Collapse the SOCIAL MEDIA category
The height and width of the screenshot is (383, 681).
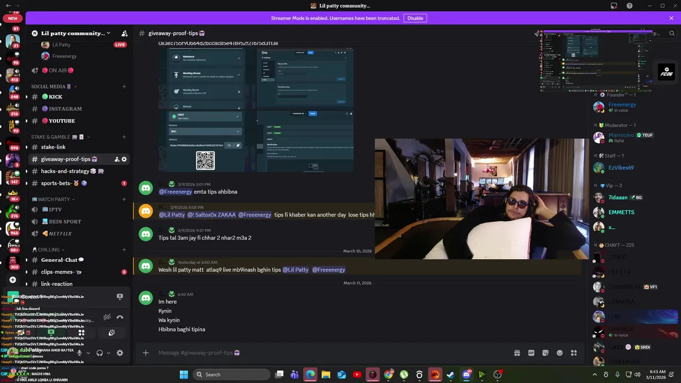[x=54, y=86]
